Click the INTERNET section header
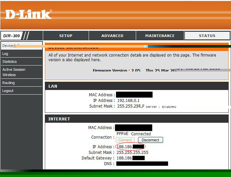This screenshot has height=177, width=231. 136,119
